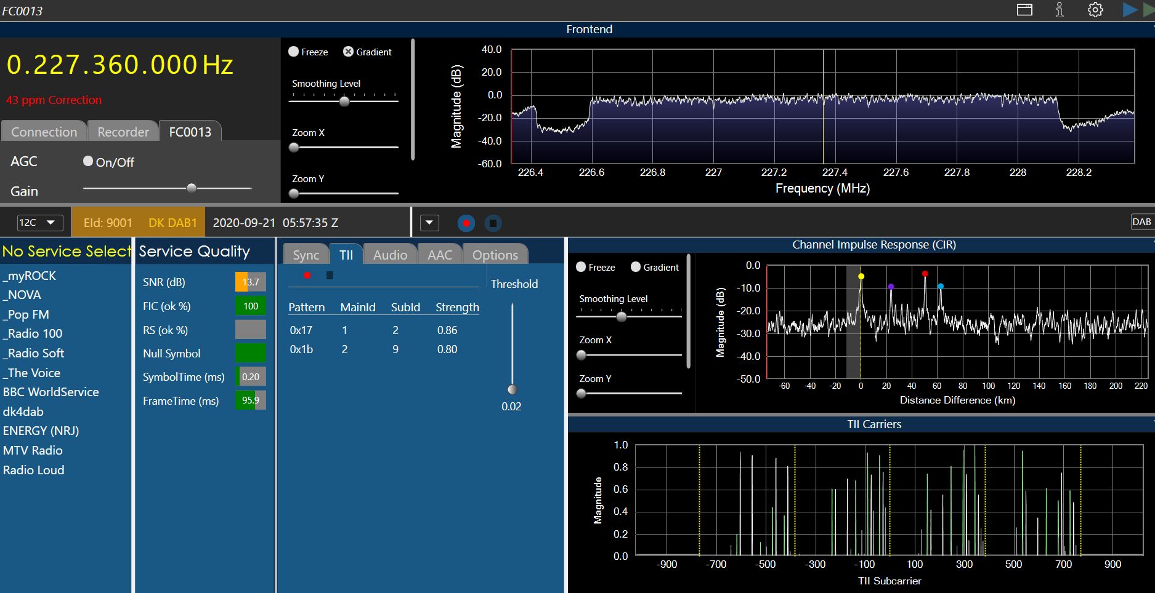Open the 12C channel dropdown
This screenshot has height=593, width=1155.
pyautogui.click(x=39, y=223)
